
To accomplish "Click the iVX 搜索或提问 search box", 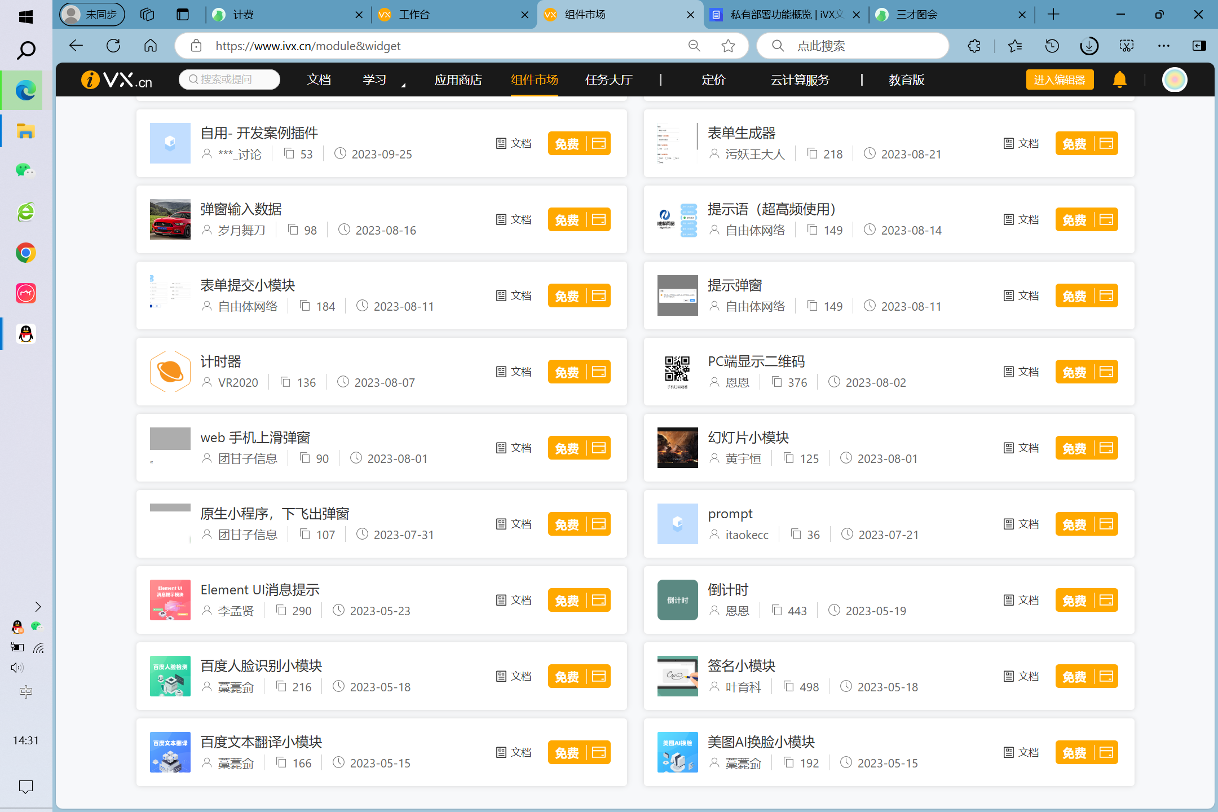I will [x=230, y=80].
